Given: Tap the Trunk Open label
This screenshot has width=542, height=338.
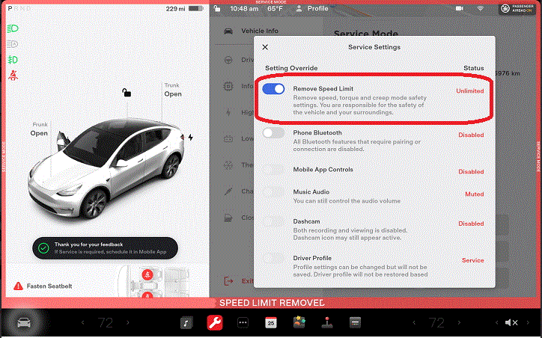Looking at the screenshot, I should (173, 90).
